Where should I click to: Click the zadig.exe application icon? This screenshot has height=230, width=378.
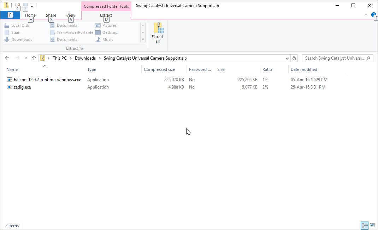click(10, 87)
